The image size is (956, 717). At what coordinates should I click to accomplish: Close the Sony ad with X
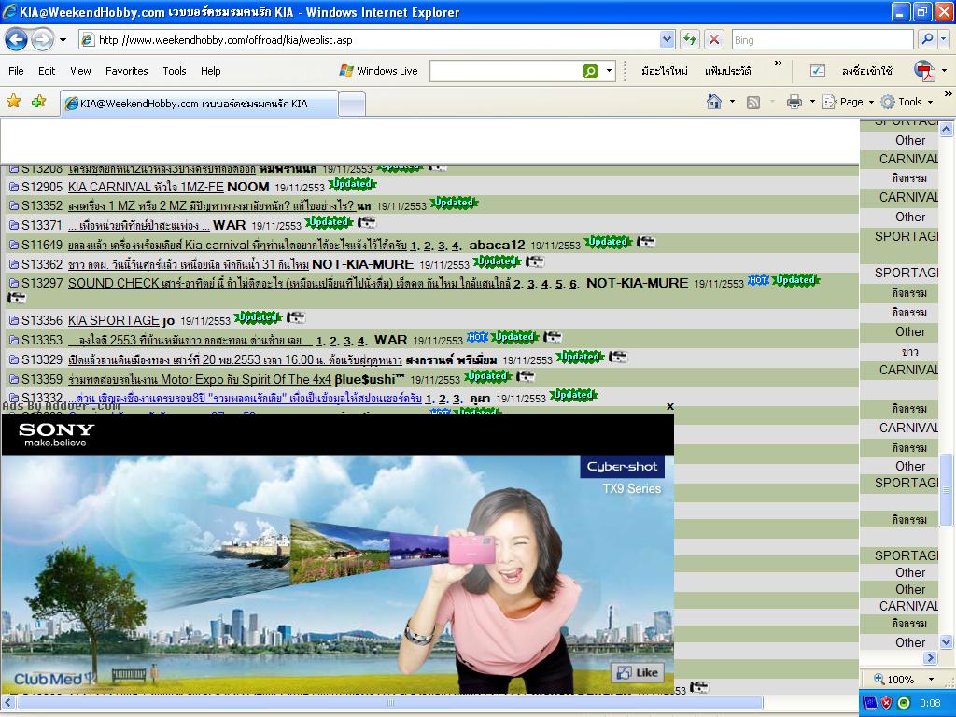669,406
